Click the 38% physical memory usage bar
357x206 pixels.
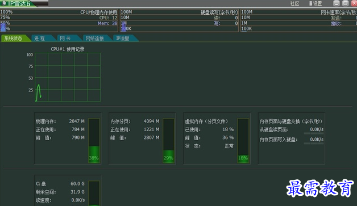pyautogui.click(x=94, y=141)
